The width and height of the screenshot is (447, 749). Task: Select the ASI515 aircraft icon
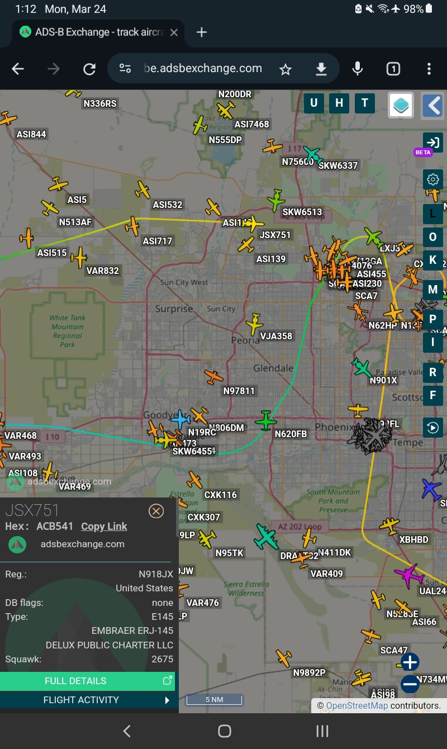click(27, 239)
